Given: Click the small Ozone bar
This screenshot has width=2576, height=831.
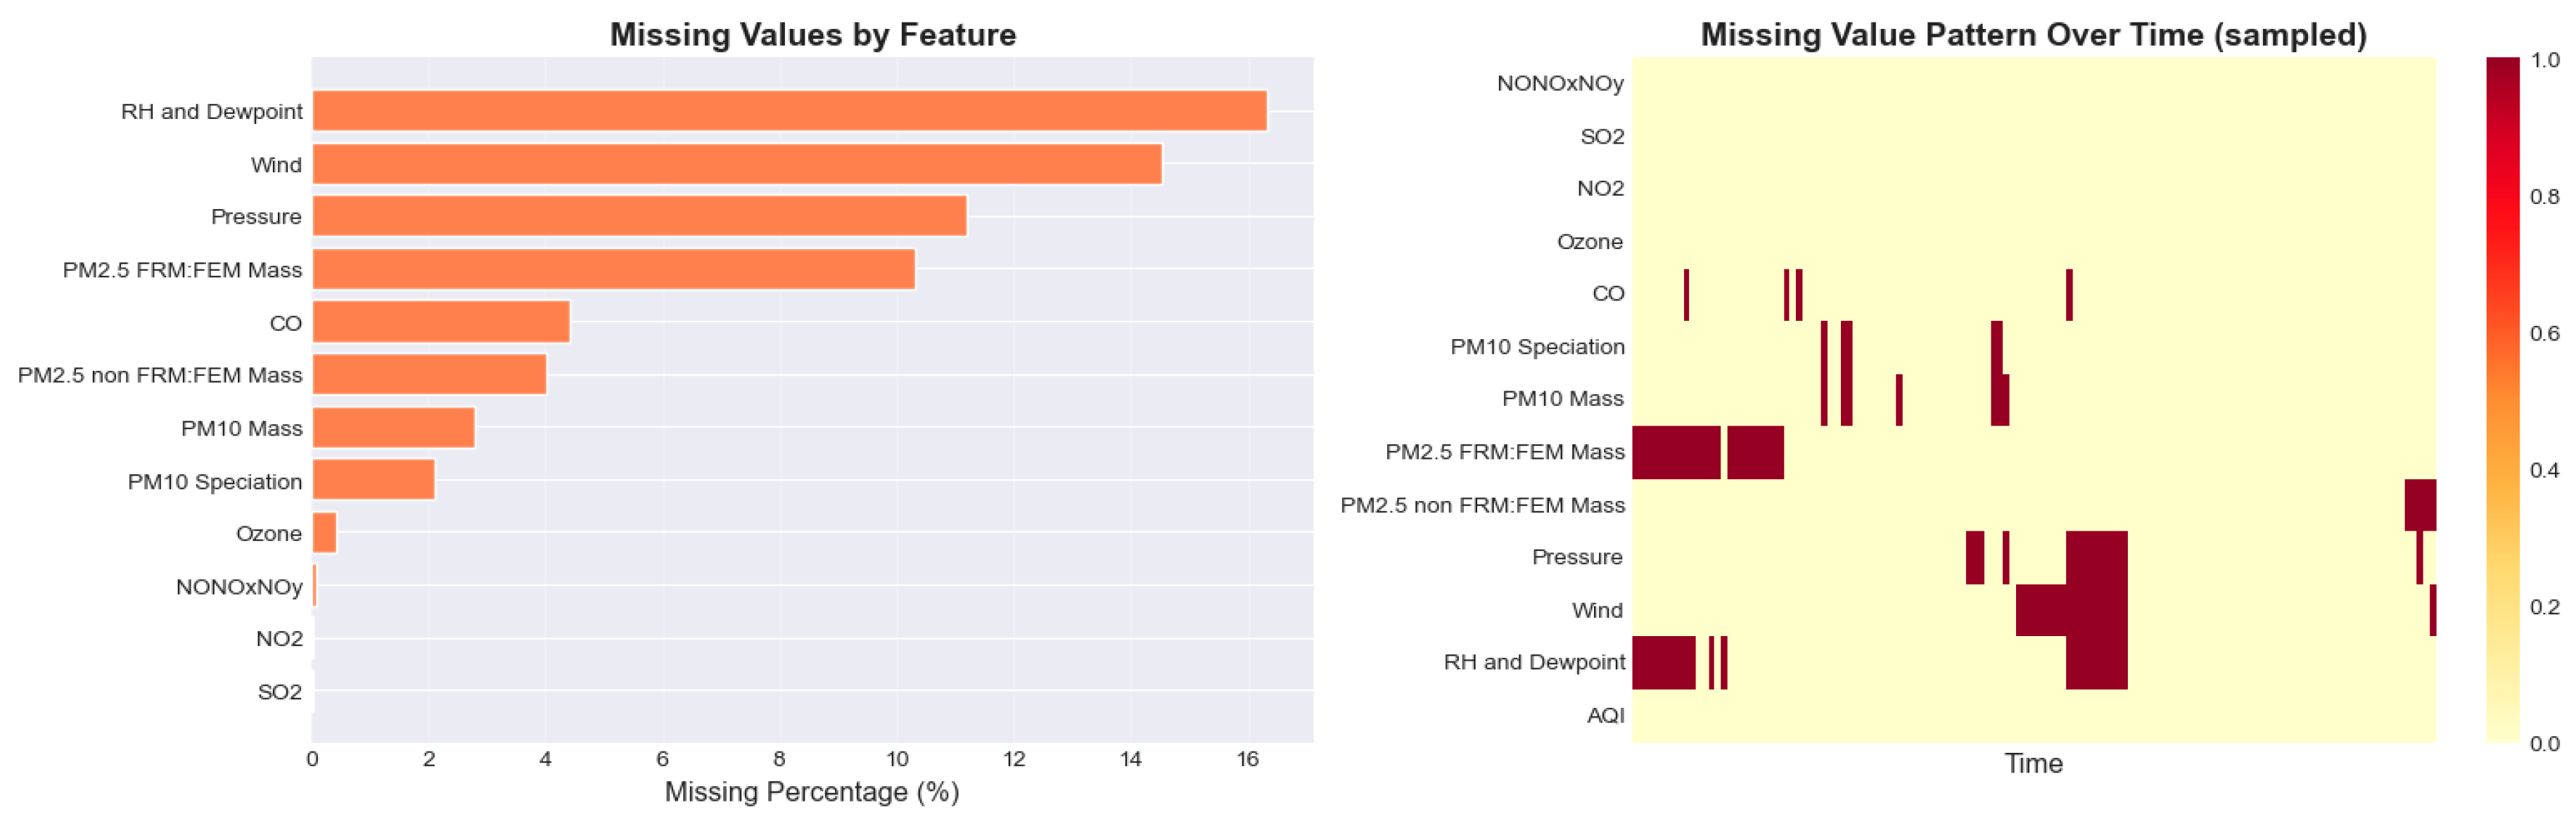Looking at the screenshot, I should [324, 533].
